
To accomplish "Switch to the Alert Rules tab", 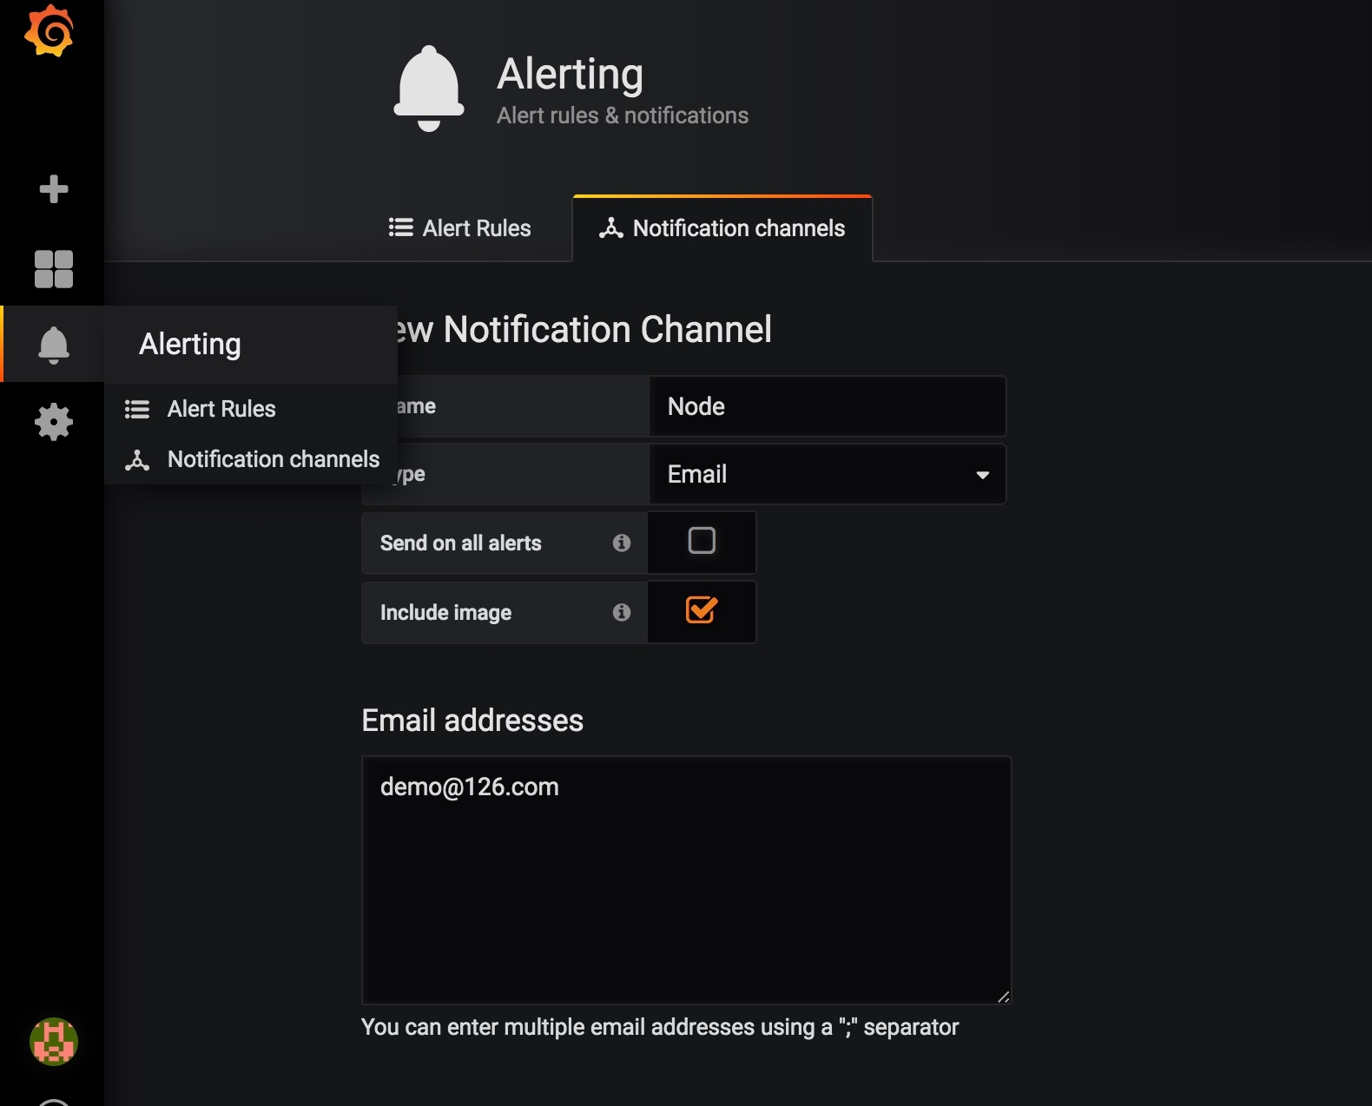I will point(460,228).
